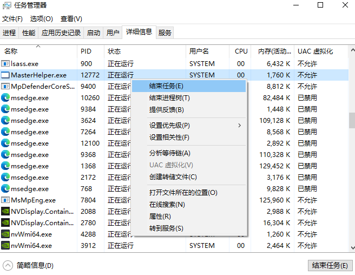Choose 分析等待链(A) in the context menu
355x275 pixels.
pos(189,153)
